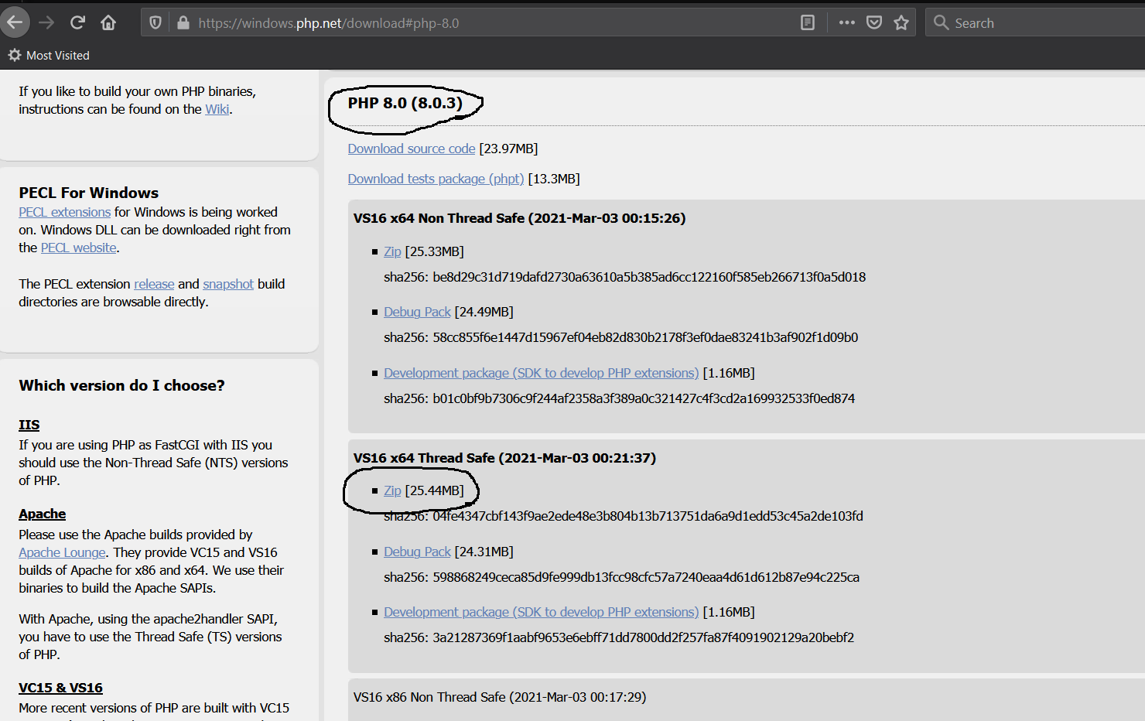Browse the PECL snapshot directory link
1145x721 pixels.
[x=228, y=284]
